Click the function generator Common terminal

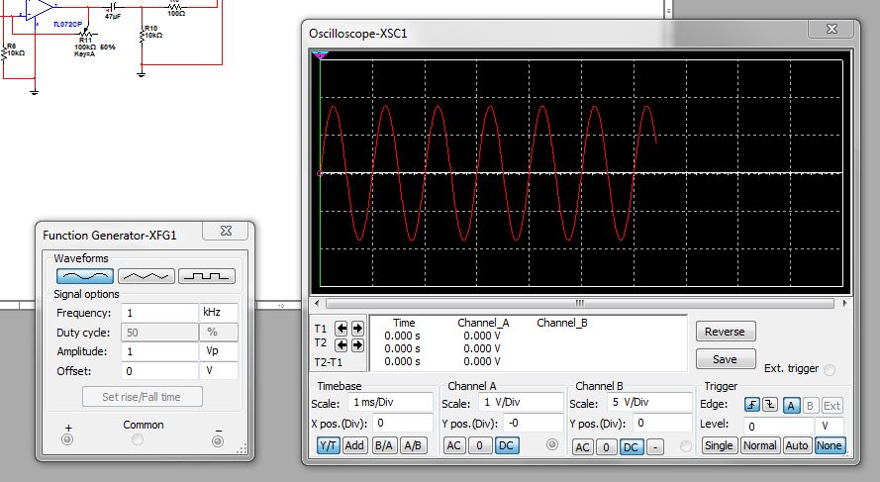tap(137, 440)
